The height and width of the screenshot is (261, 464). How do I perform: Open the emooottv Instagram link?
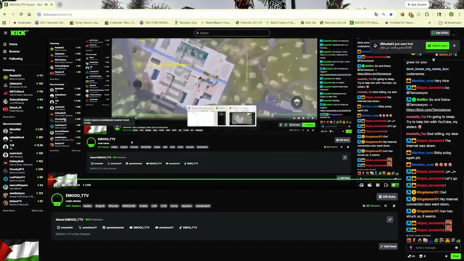(65, 227)
